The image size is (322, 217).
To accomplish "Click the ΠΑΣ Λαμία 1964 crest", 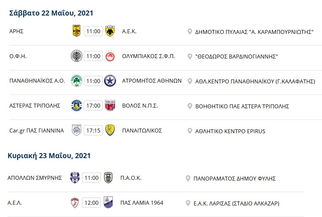I will [x=108, y=203].
